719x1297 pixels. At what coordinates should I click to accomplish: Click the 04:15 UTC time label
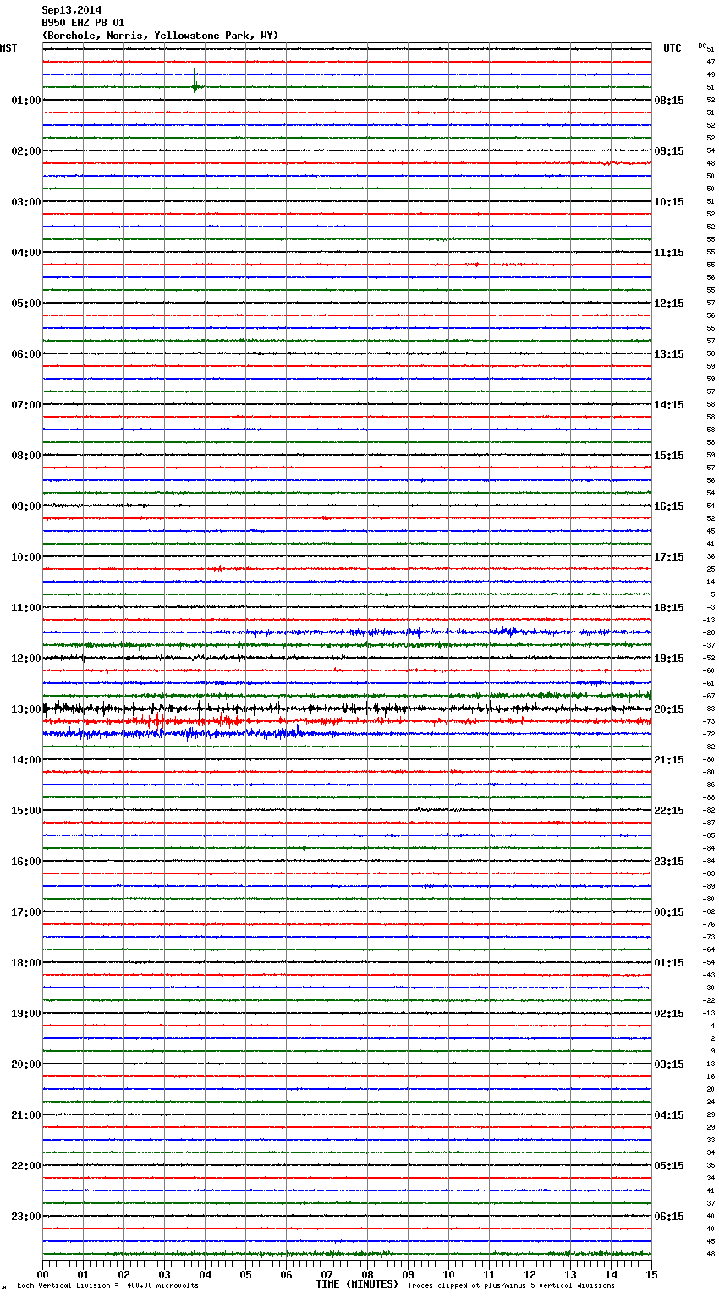point(669,1115)
